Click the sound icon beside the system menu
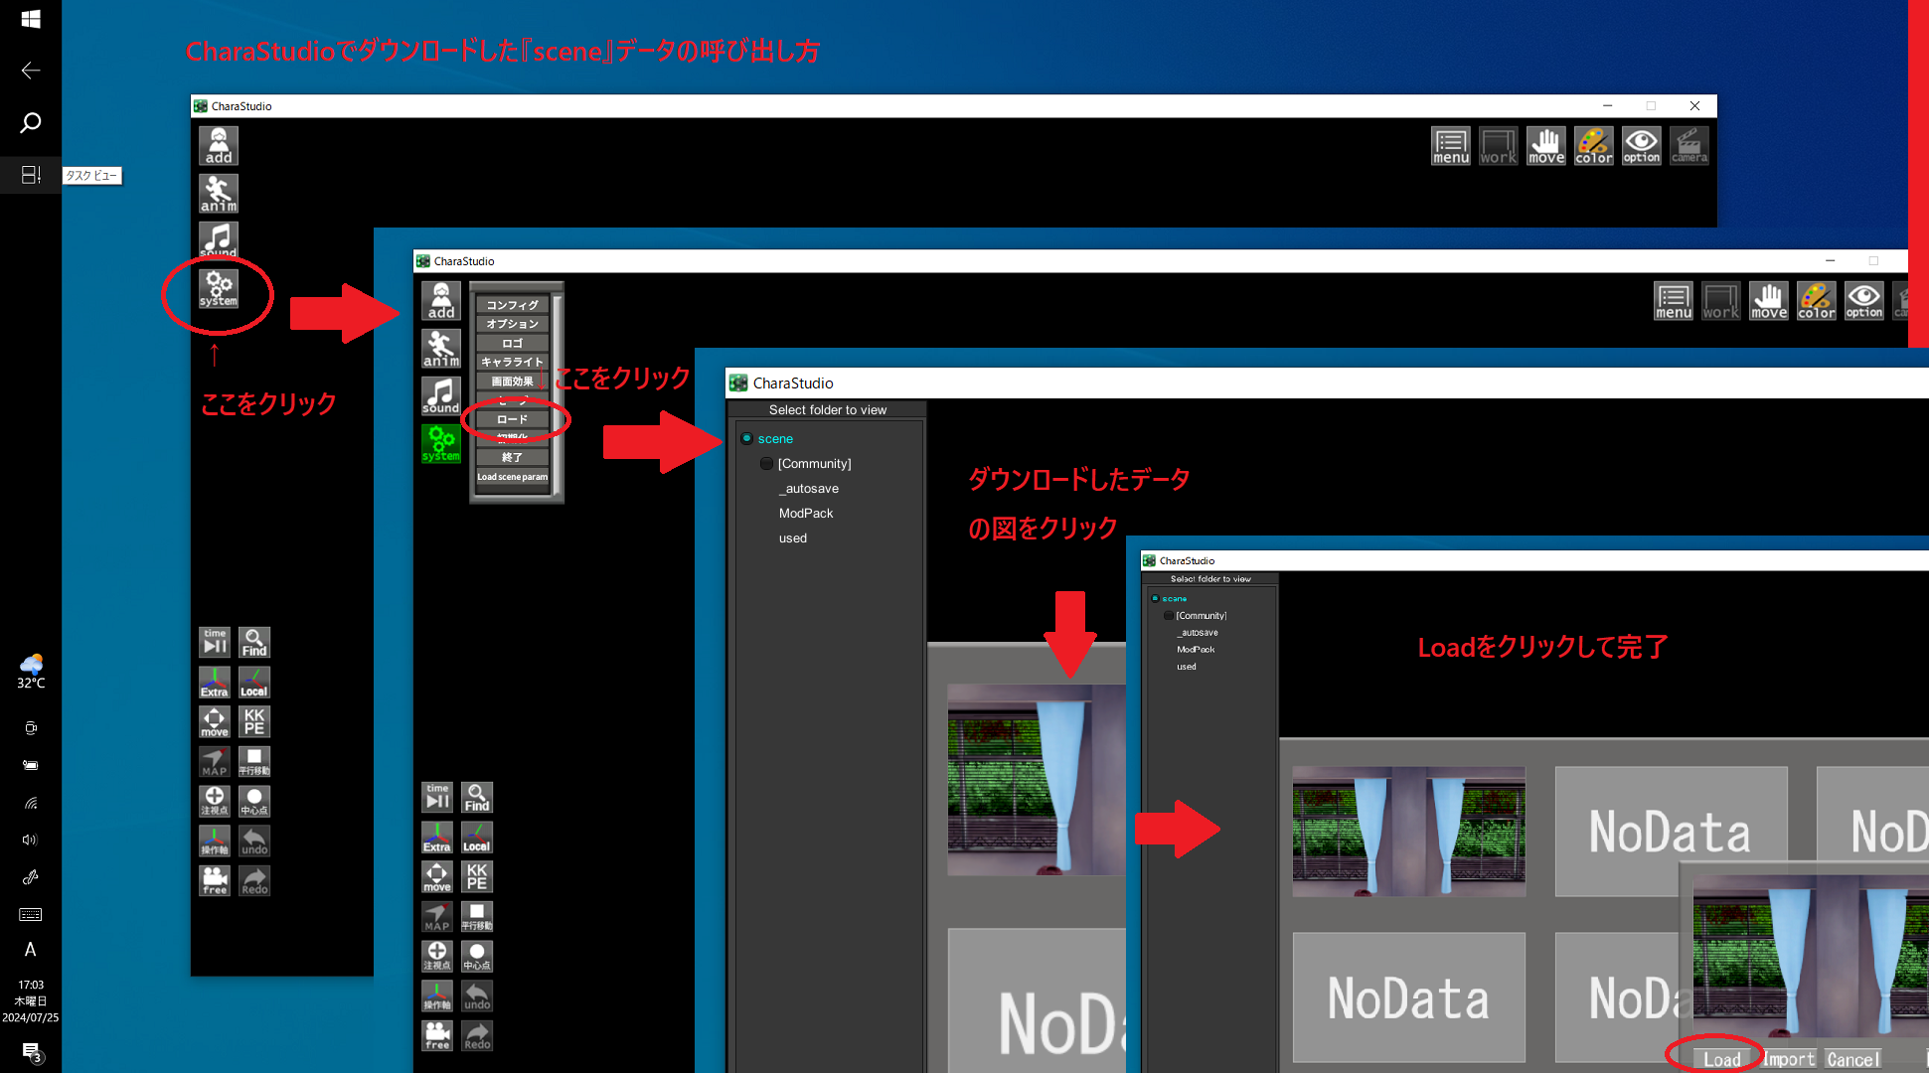The width and height of the screenshot is (1929, 1073). (x=441, y=396)
